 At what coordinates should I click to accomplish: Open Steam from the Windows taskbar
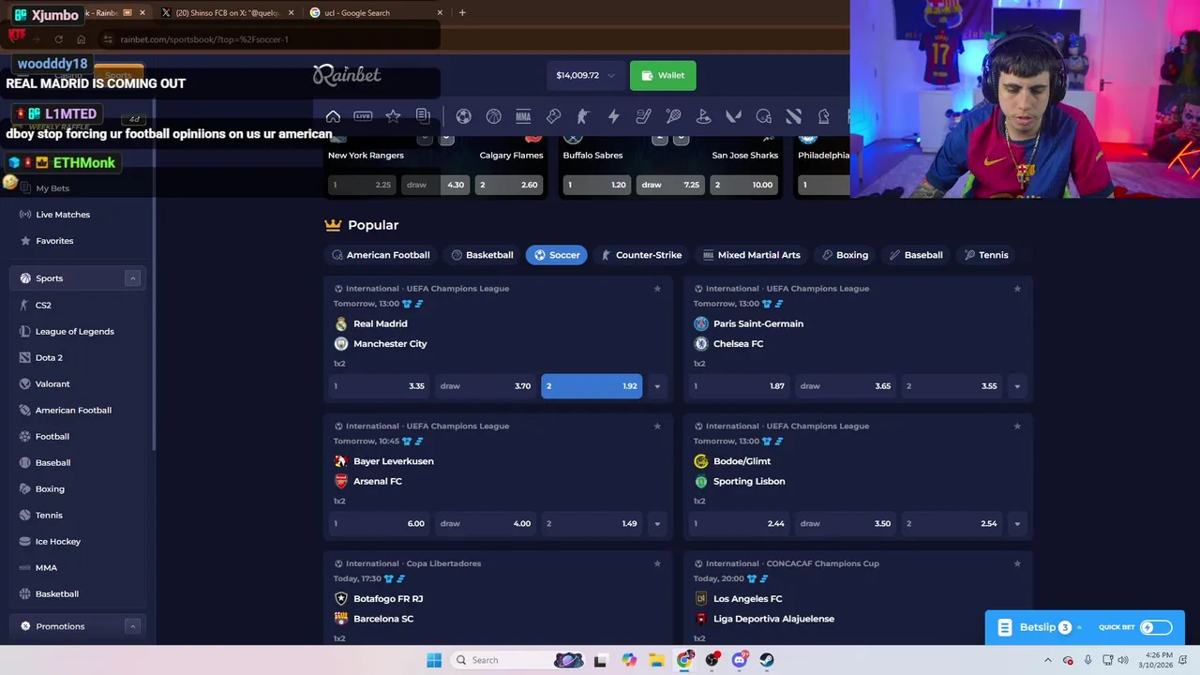tap(766, 660)
